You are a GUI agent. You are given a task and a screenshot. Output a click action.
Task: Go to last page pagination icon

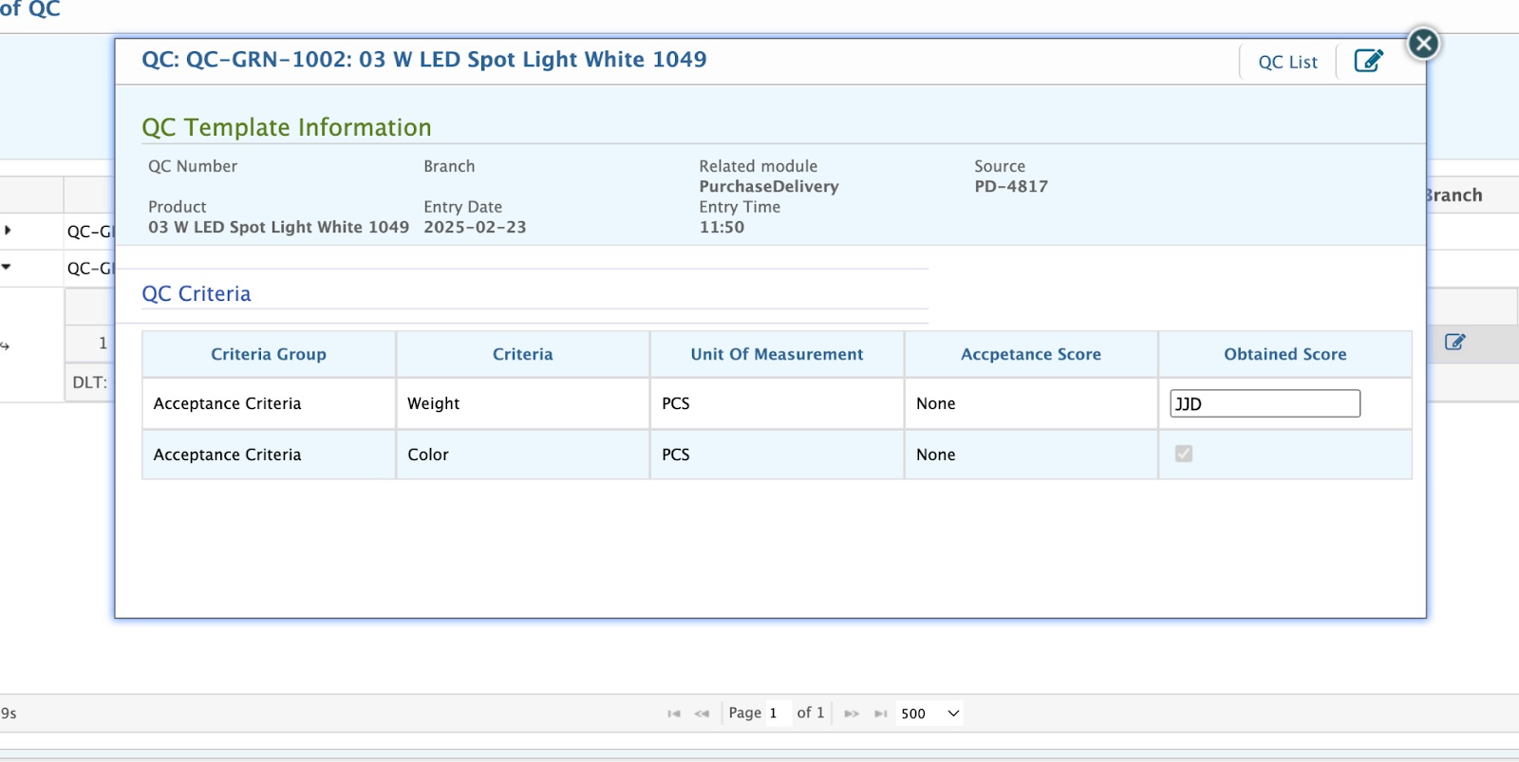pos(880,714)
